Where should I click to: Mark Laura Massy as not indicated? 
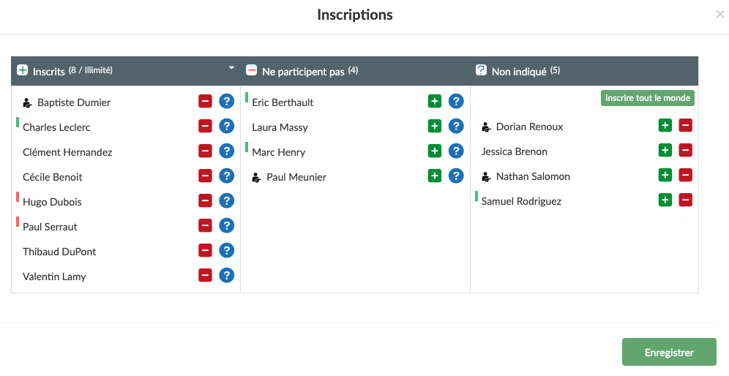456,127
